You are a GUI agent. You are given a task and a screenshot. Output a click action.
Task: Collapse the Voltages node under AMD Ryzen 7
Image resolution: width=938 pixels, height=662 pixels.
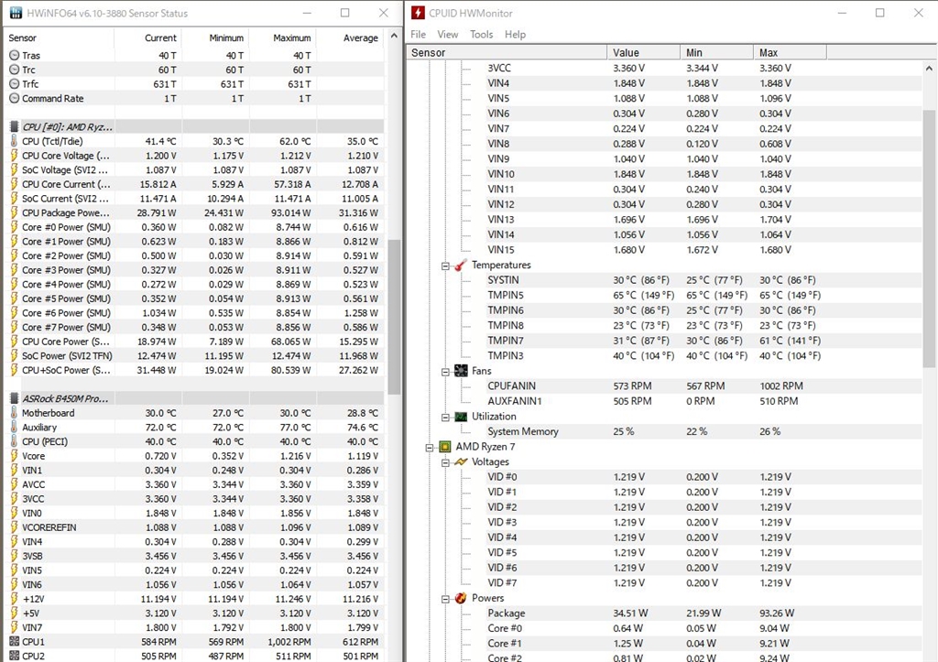(x=445, y=463)
